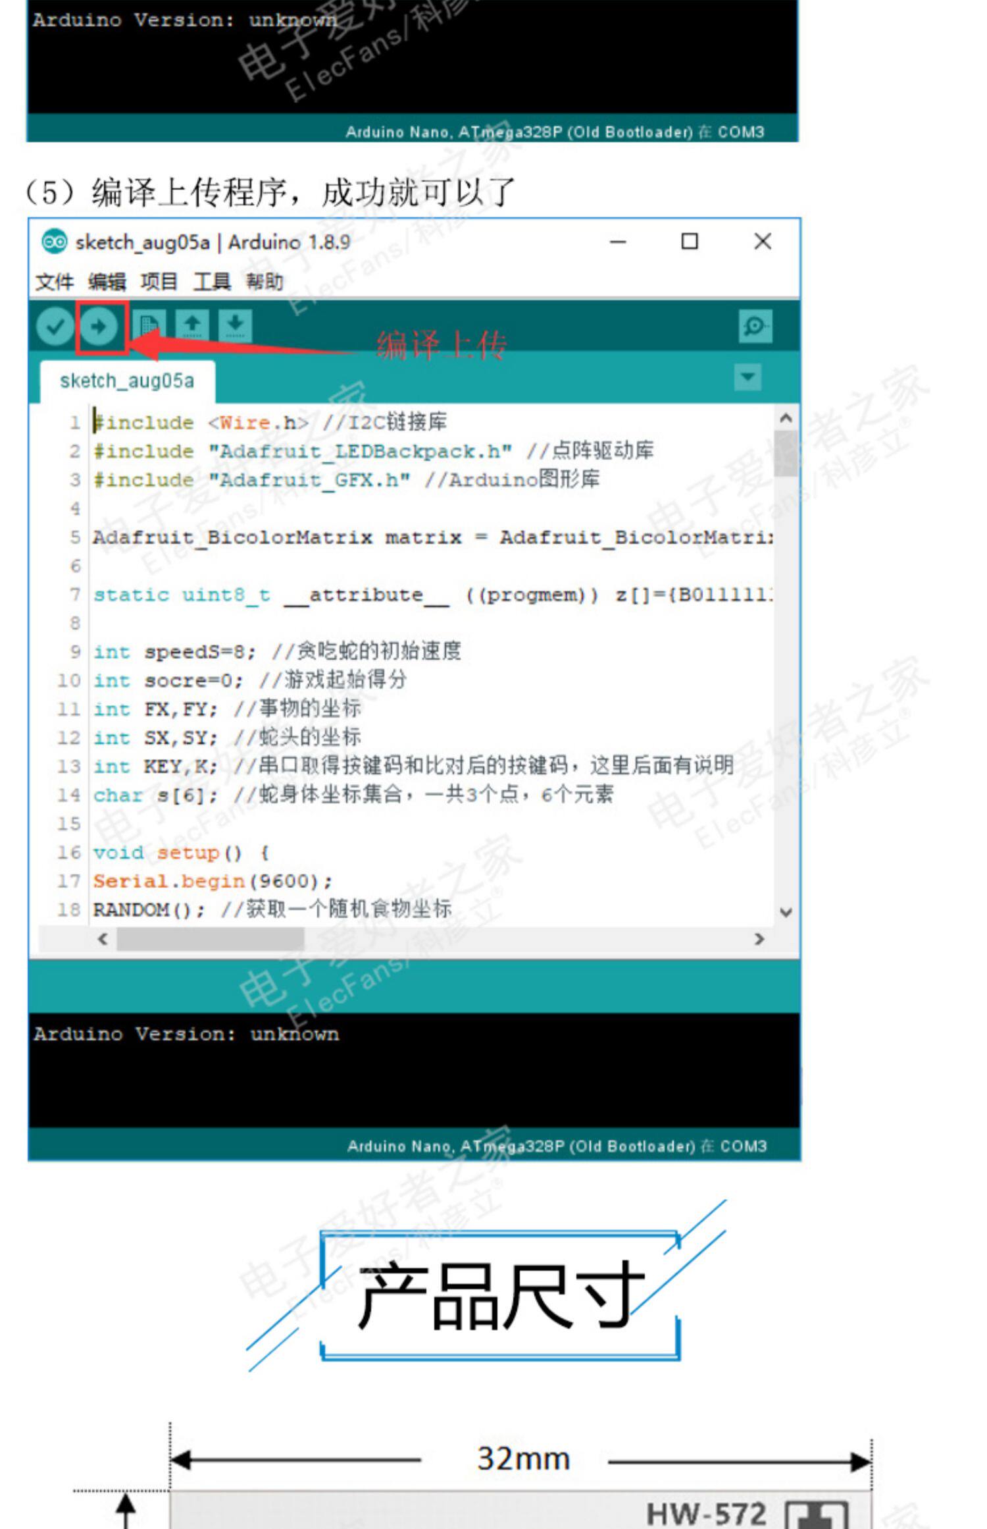Select the sketch_aug05a tab
The width and height of the screenshot is (987, 1529).
127,381
